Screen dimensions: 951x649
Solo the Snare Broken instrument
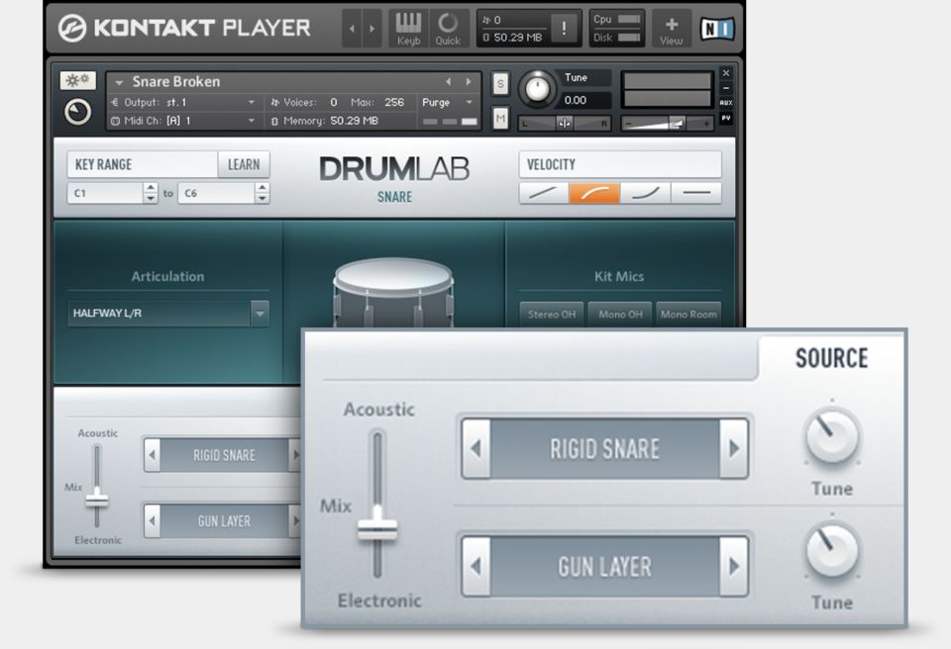click(x=500, y=83)
